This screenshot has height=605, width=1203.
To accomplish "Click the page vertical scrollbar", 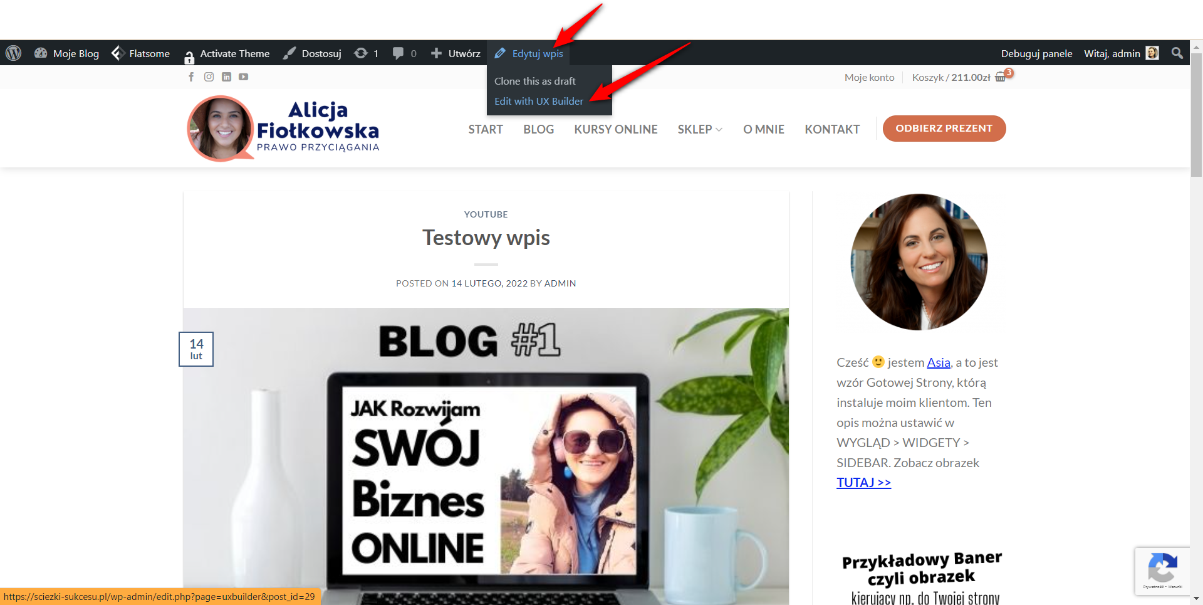I will pos(1196,113).
